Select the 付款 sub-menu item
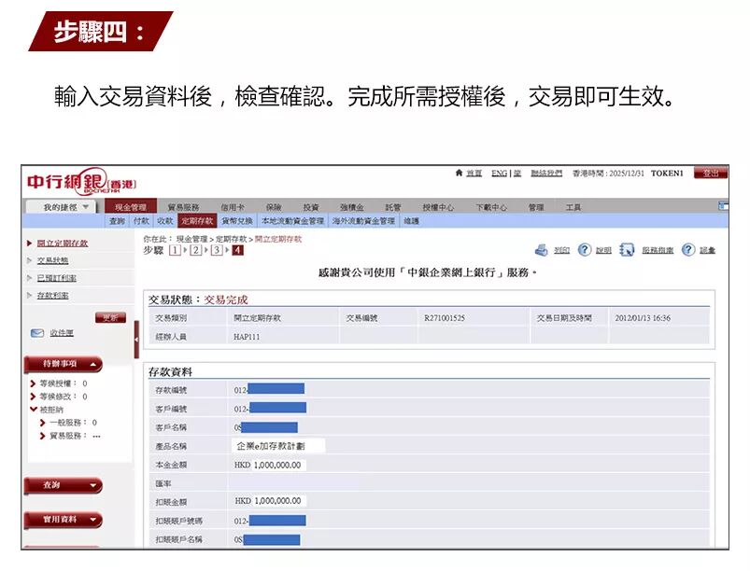Viewport: 750px width, 571px height. tap(141, 221)
